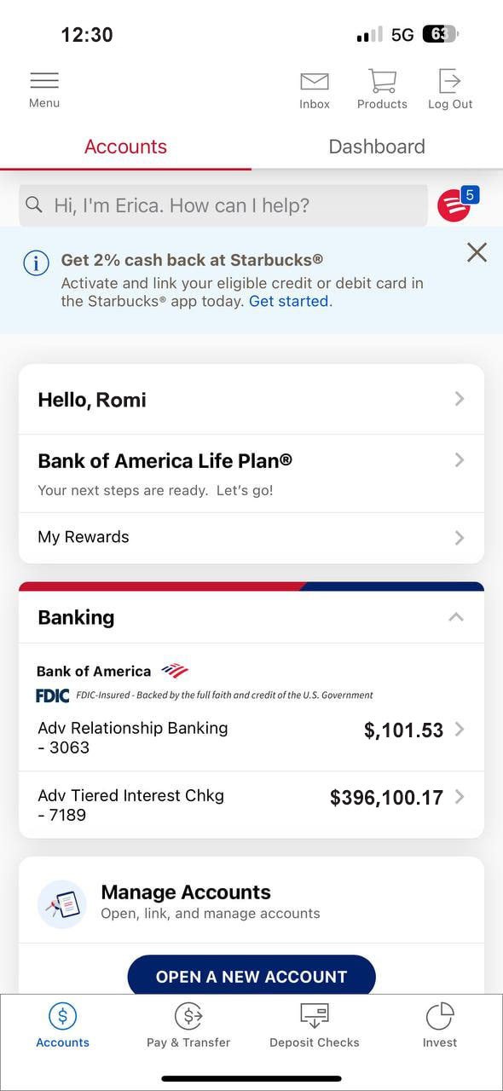Collapse the Banking section
This screenshot has width=503, height=1091.
457,617
